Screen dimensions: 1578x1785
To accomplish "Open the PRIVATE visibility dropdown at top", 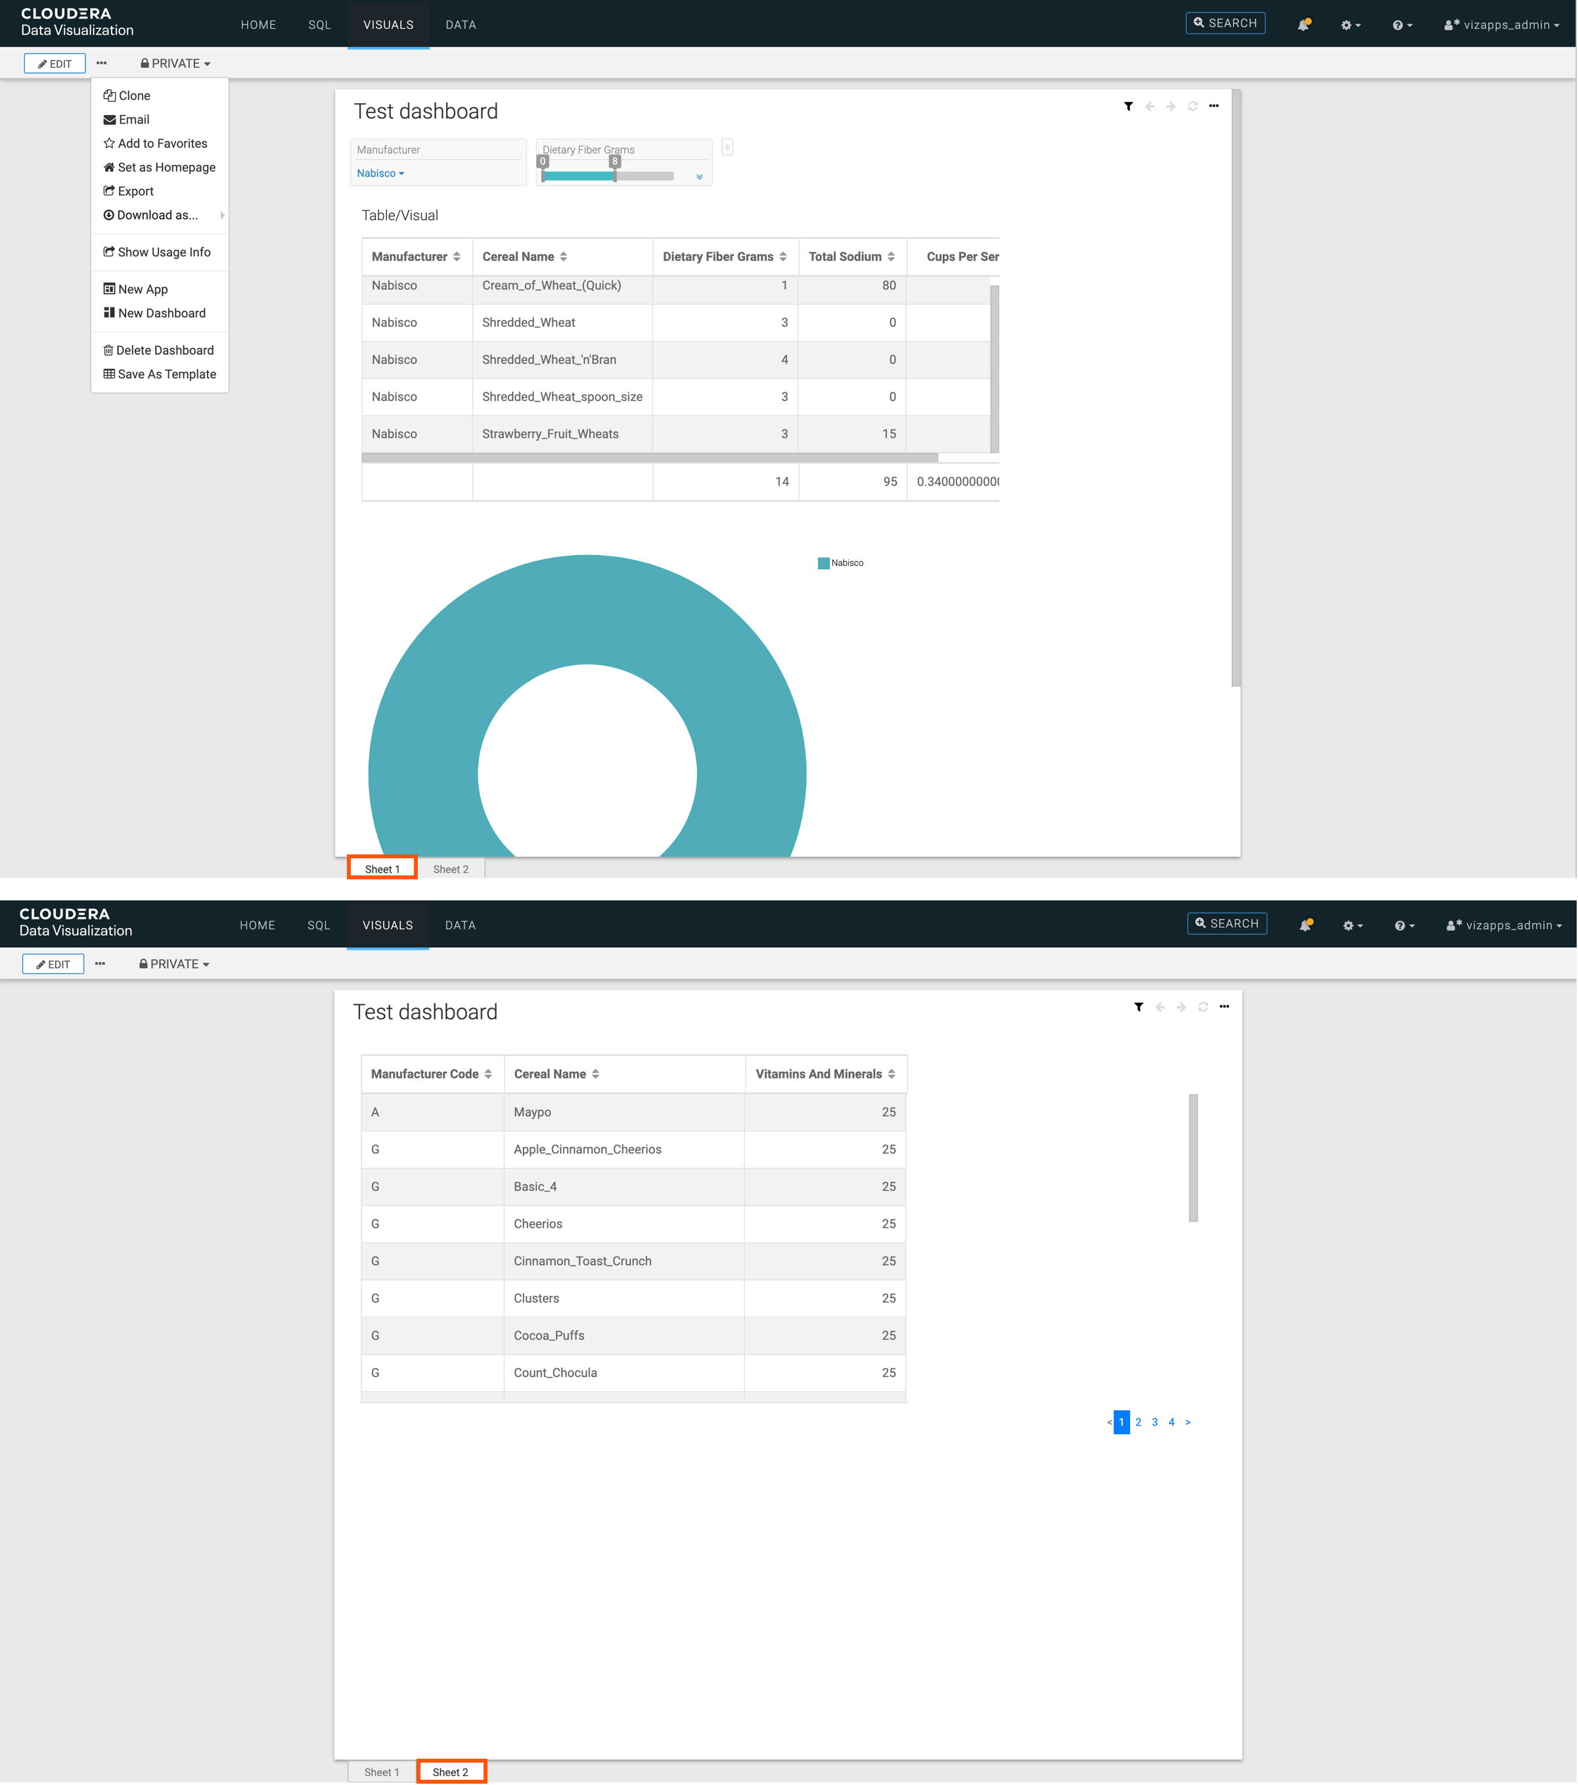I will (175, 64).
